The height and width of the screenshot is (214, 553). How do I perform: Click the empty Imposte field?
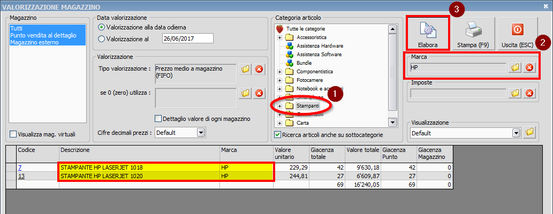point(458,93)
